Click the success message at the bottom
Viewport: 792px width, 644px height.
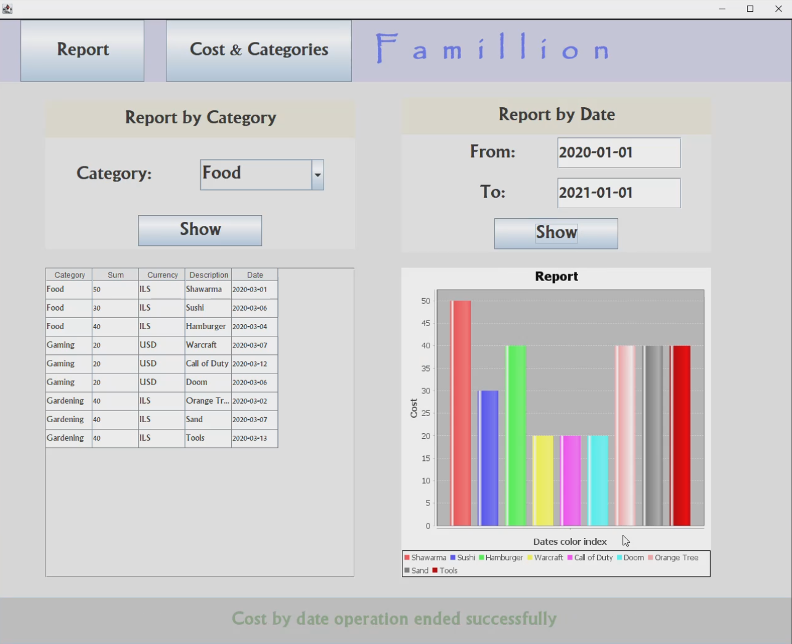(x=395, y=619)
